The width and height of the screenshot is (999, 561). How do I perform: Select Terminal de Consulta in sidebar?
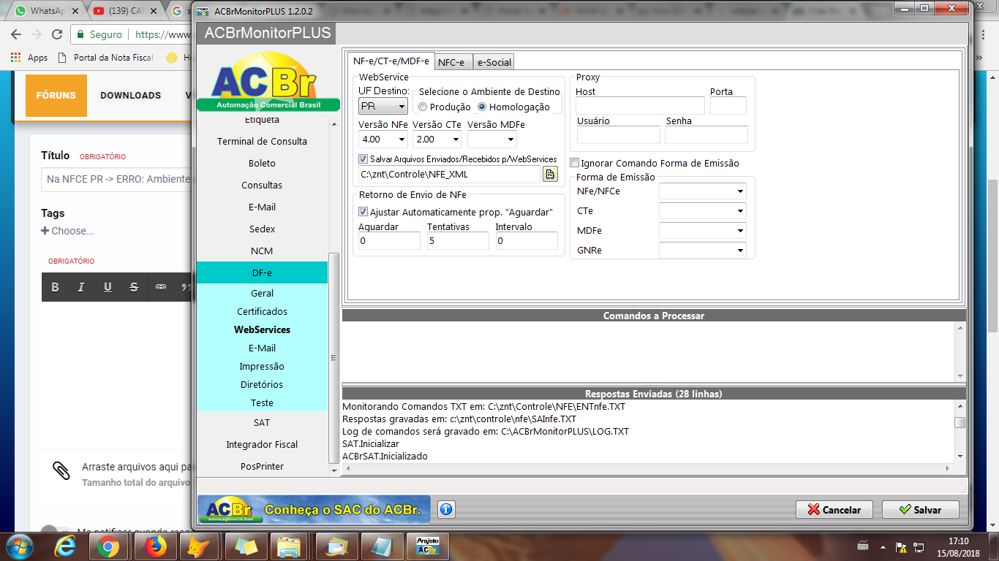pyautogui.click(x=262, y=141)
